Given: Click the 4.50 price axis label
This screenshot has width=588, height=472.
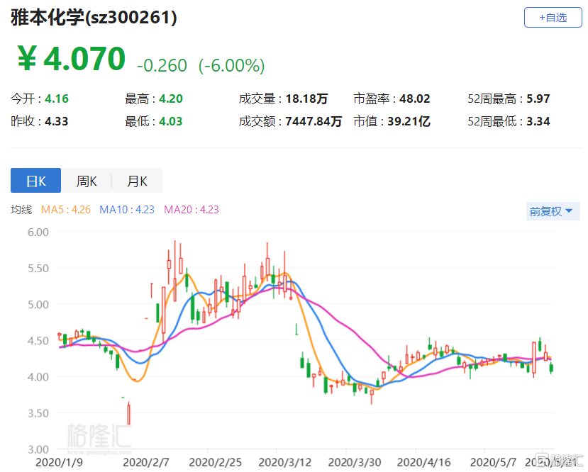Looking at the screenshot, I should 38,341.
